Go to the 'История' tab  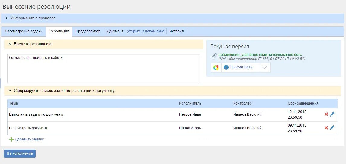[176, 31]
